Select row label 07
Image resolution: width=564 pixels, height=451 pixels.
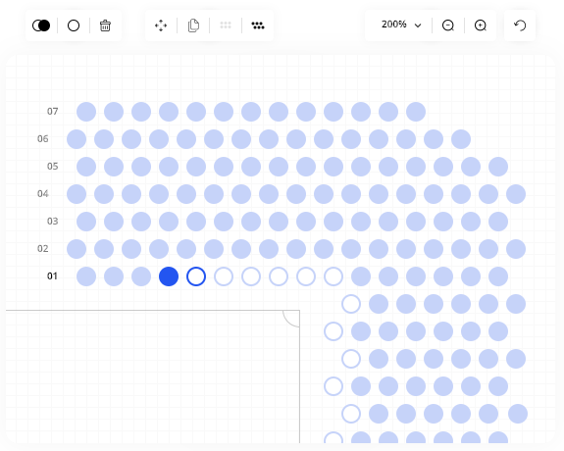click(x=53, y=112)
